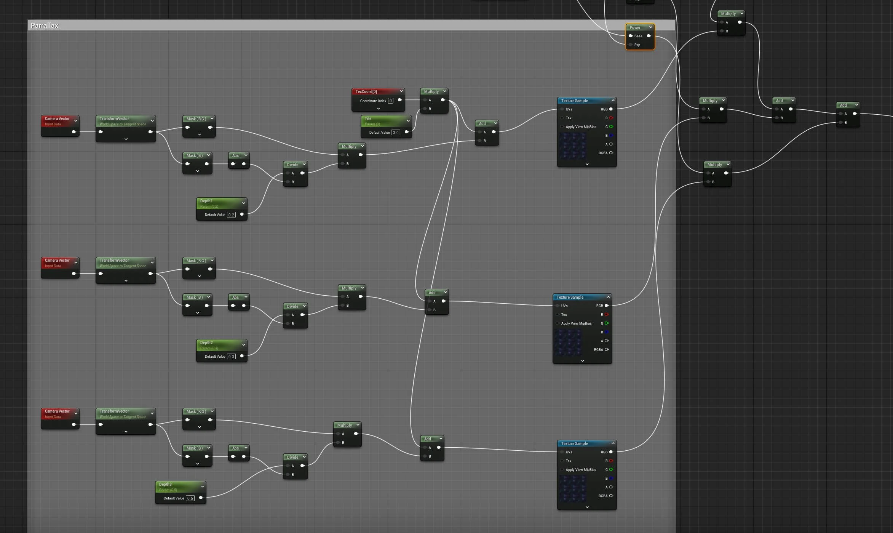The width and height of the screenshot is (893, 533).
Task: Click red R output pin on topmost Texture Sample
Action: (611, 118)
